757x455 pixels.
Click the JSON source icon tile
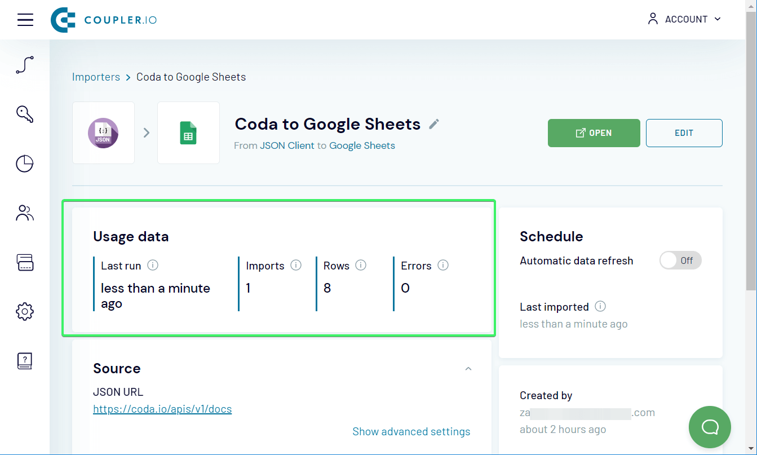pyautogui.click(x=103, y=133)
